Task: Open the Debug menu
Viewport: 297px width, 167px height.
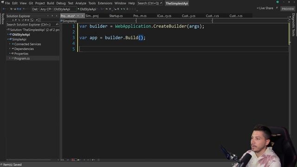Action: coord(61,3)
